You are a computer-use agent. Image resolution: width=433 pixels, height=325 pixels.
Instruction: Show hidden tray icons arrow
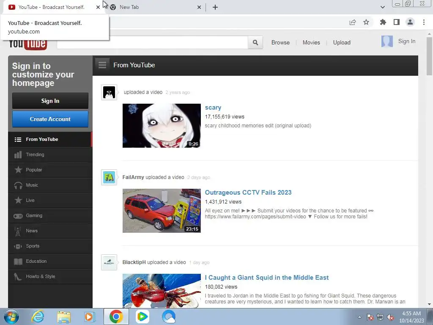click(359, 317)
